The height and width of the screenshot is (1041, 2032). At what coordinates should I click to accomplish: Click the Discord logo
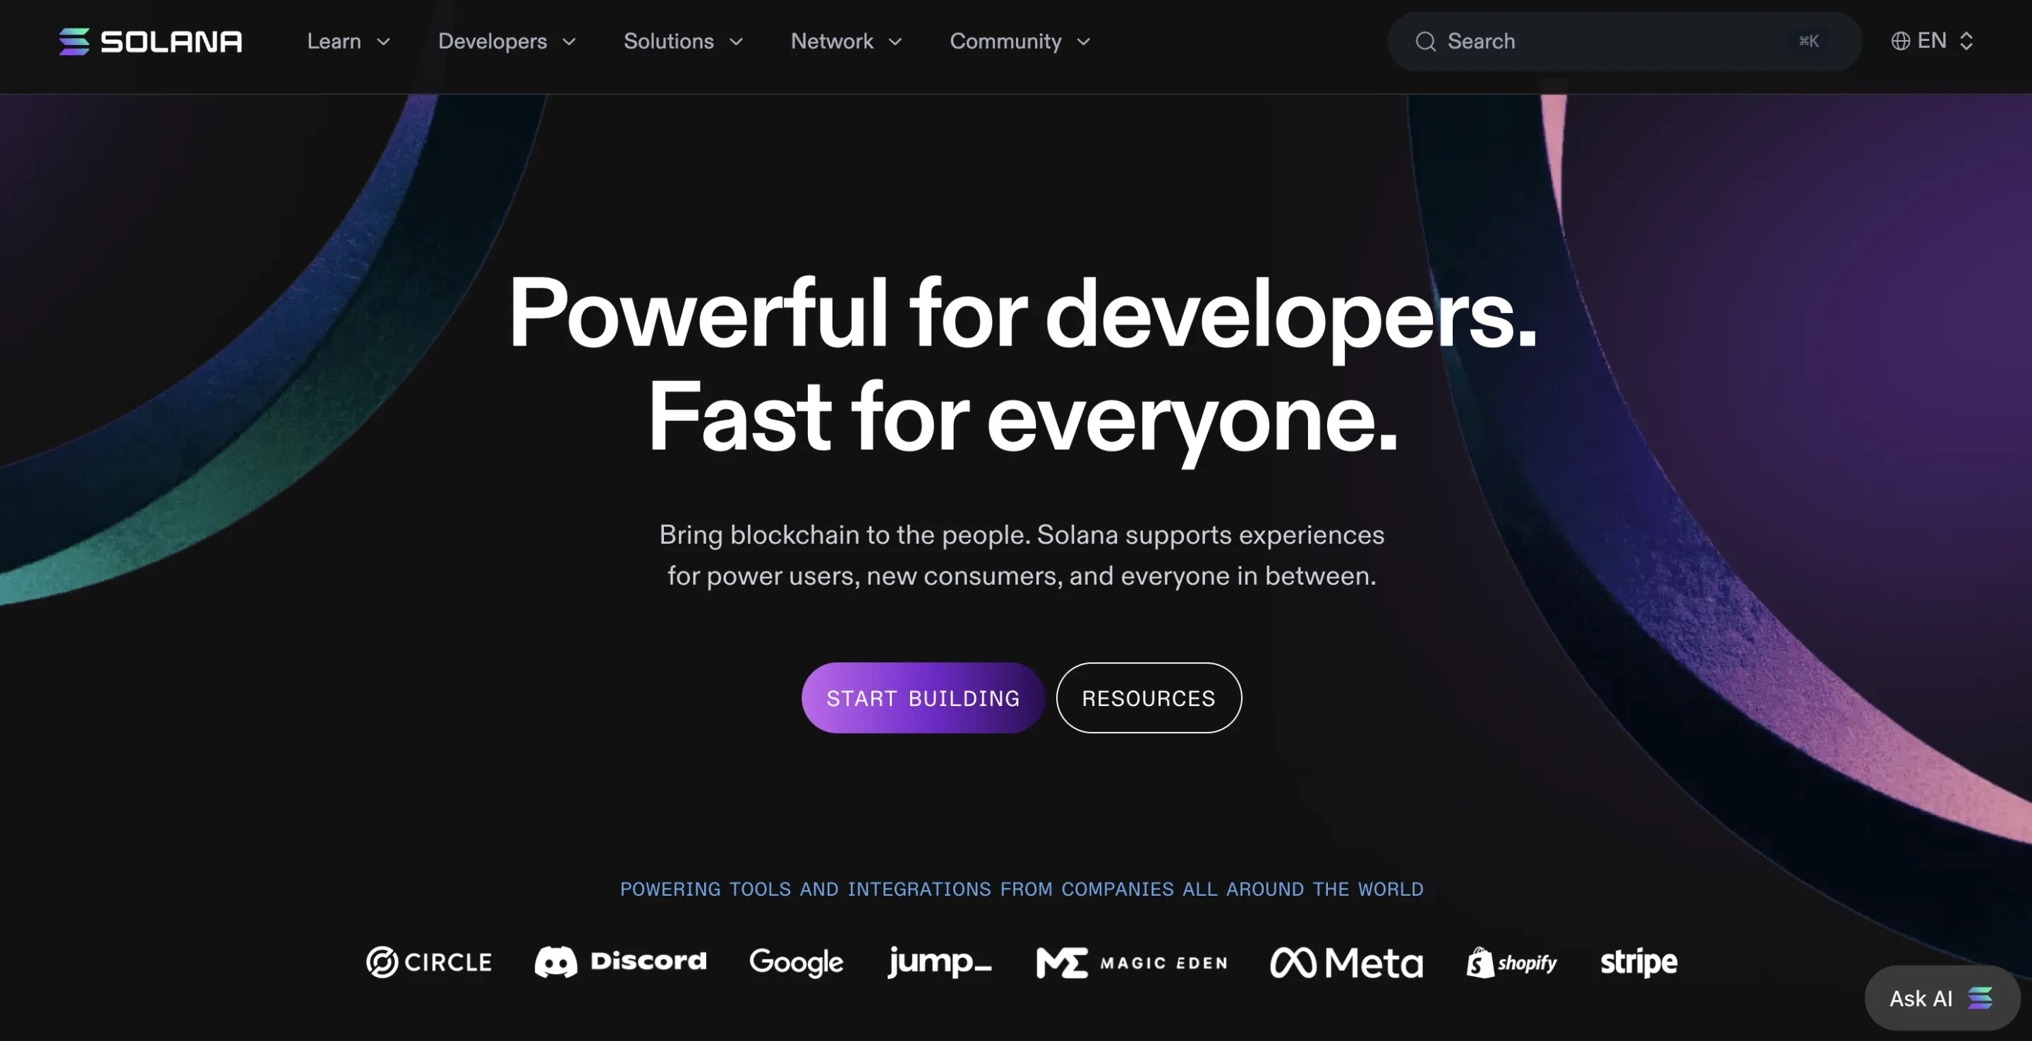pyautogui.click(x=620, y=962)
